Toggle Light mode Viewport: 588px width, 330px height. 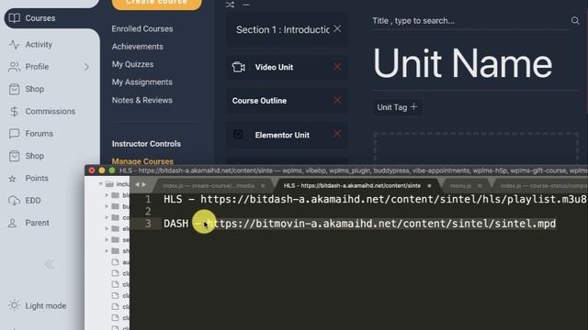tap(38, 305)
